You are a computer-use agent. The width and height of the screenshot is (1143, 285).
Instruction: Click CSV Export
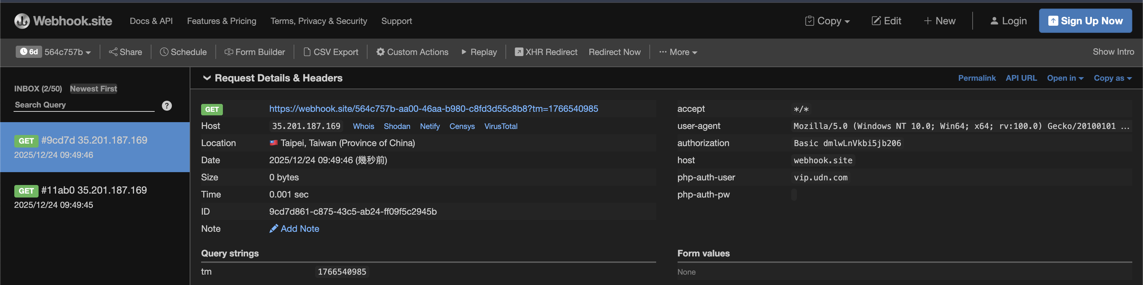(330, 52)
